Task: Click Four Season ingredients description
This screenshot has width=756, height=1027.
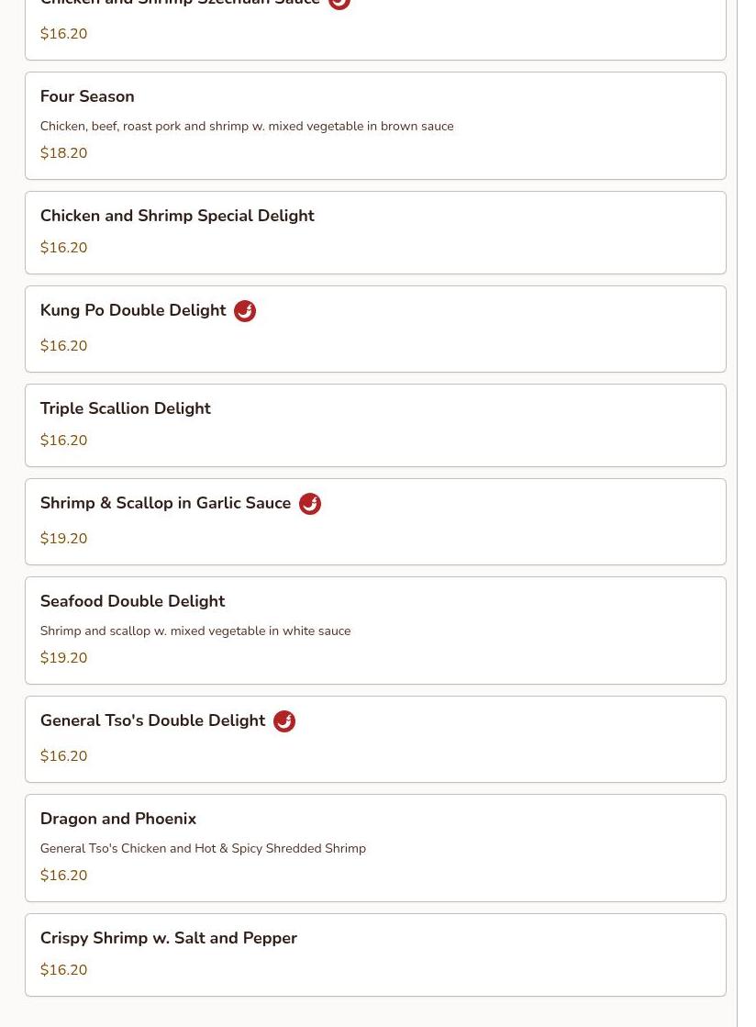Action: (x=247, y=127)
